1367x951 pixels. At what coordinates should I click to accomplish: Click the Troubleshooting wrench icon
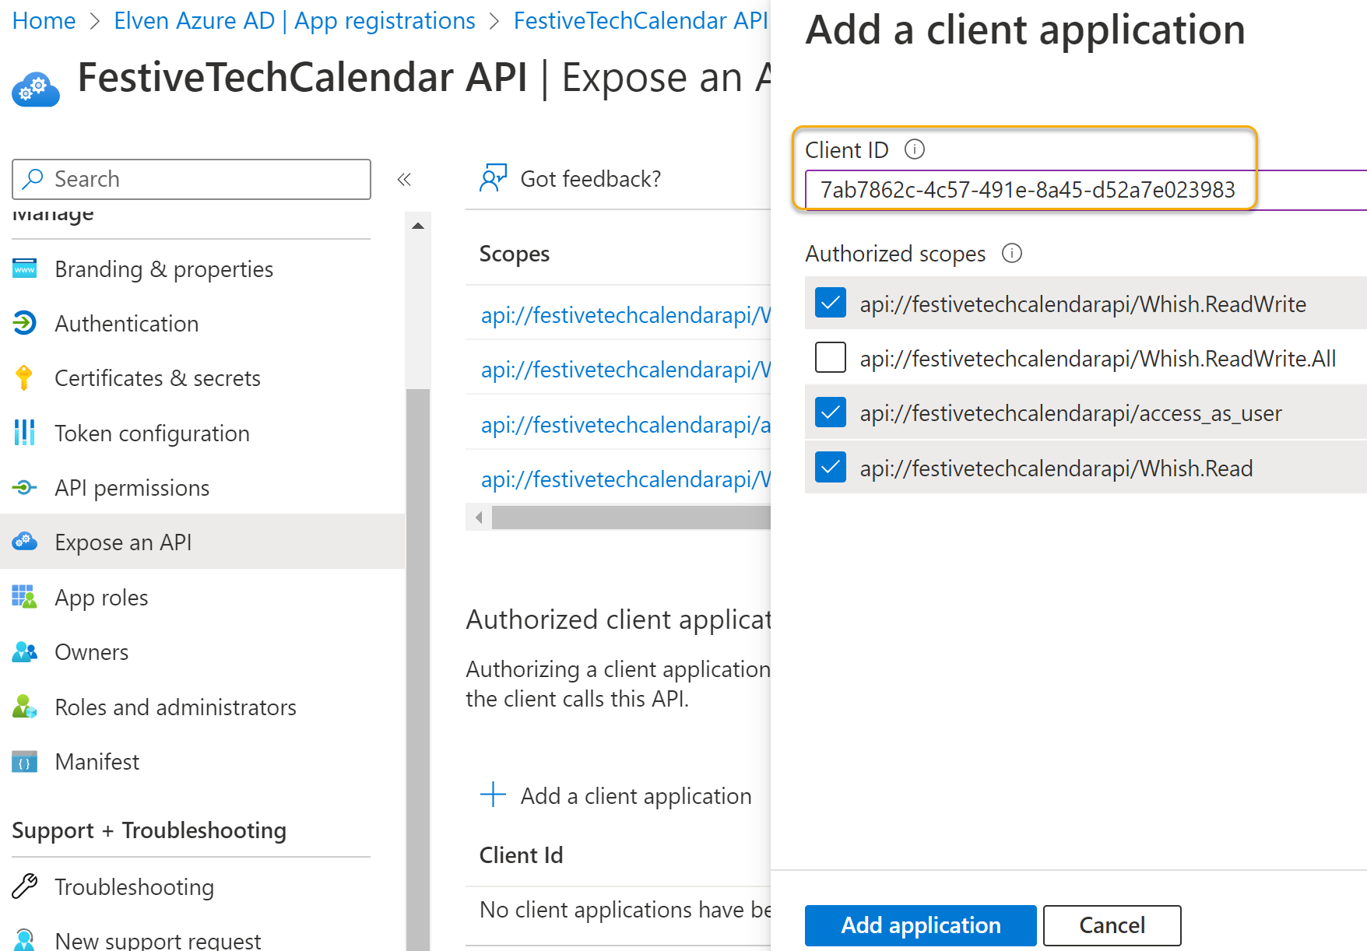click(25, 886)
